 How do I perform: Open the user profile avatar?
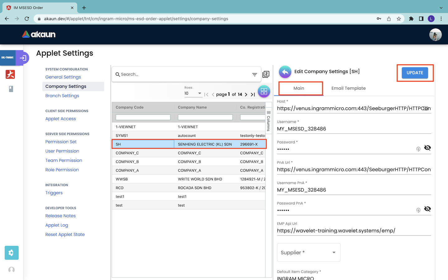click(435, 35)
